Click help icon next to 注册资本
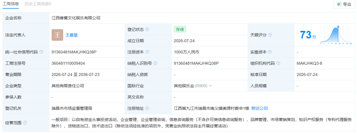 click(x=147, y=52)
